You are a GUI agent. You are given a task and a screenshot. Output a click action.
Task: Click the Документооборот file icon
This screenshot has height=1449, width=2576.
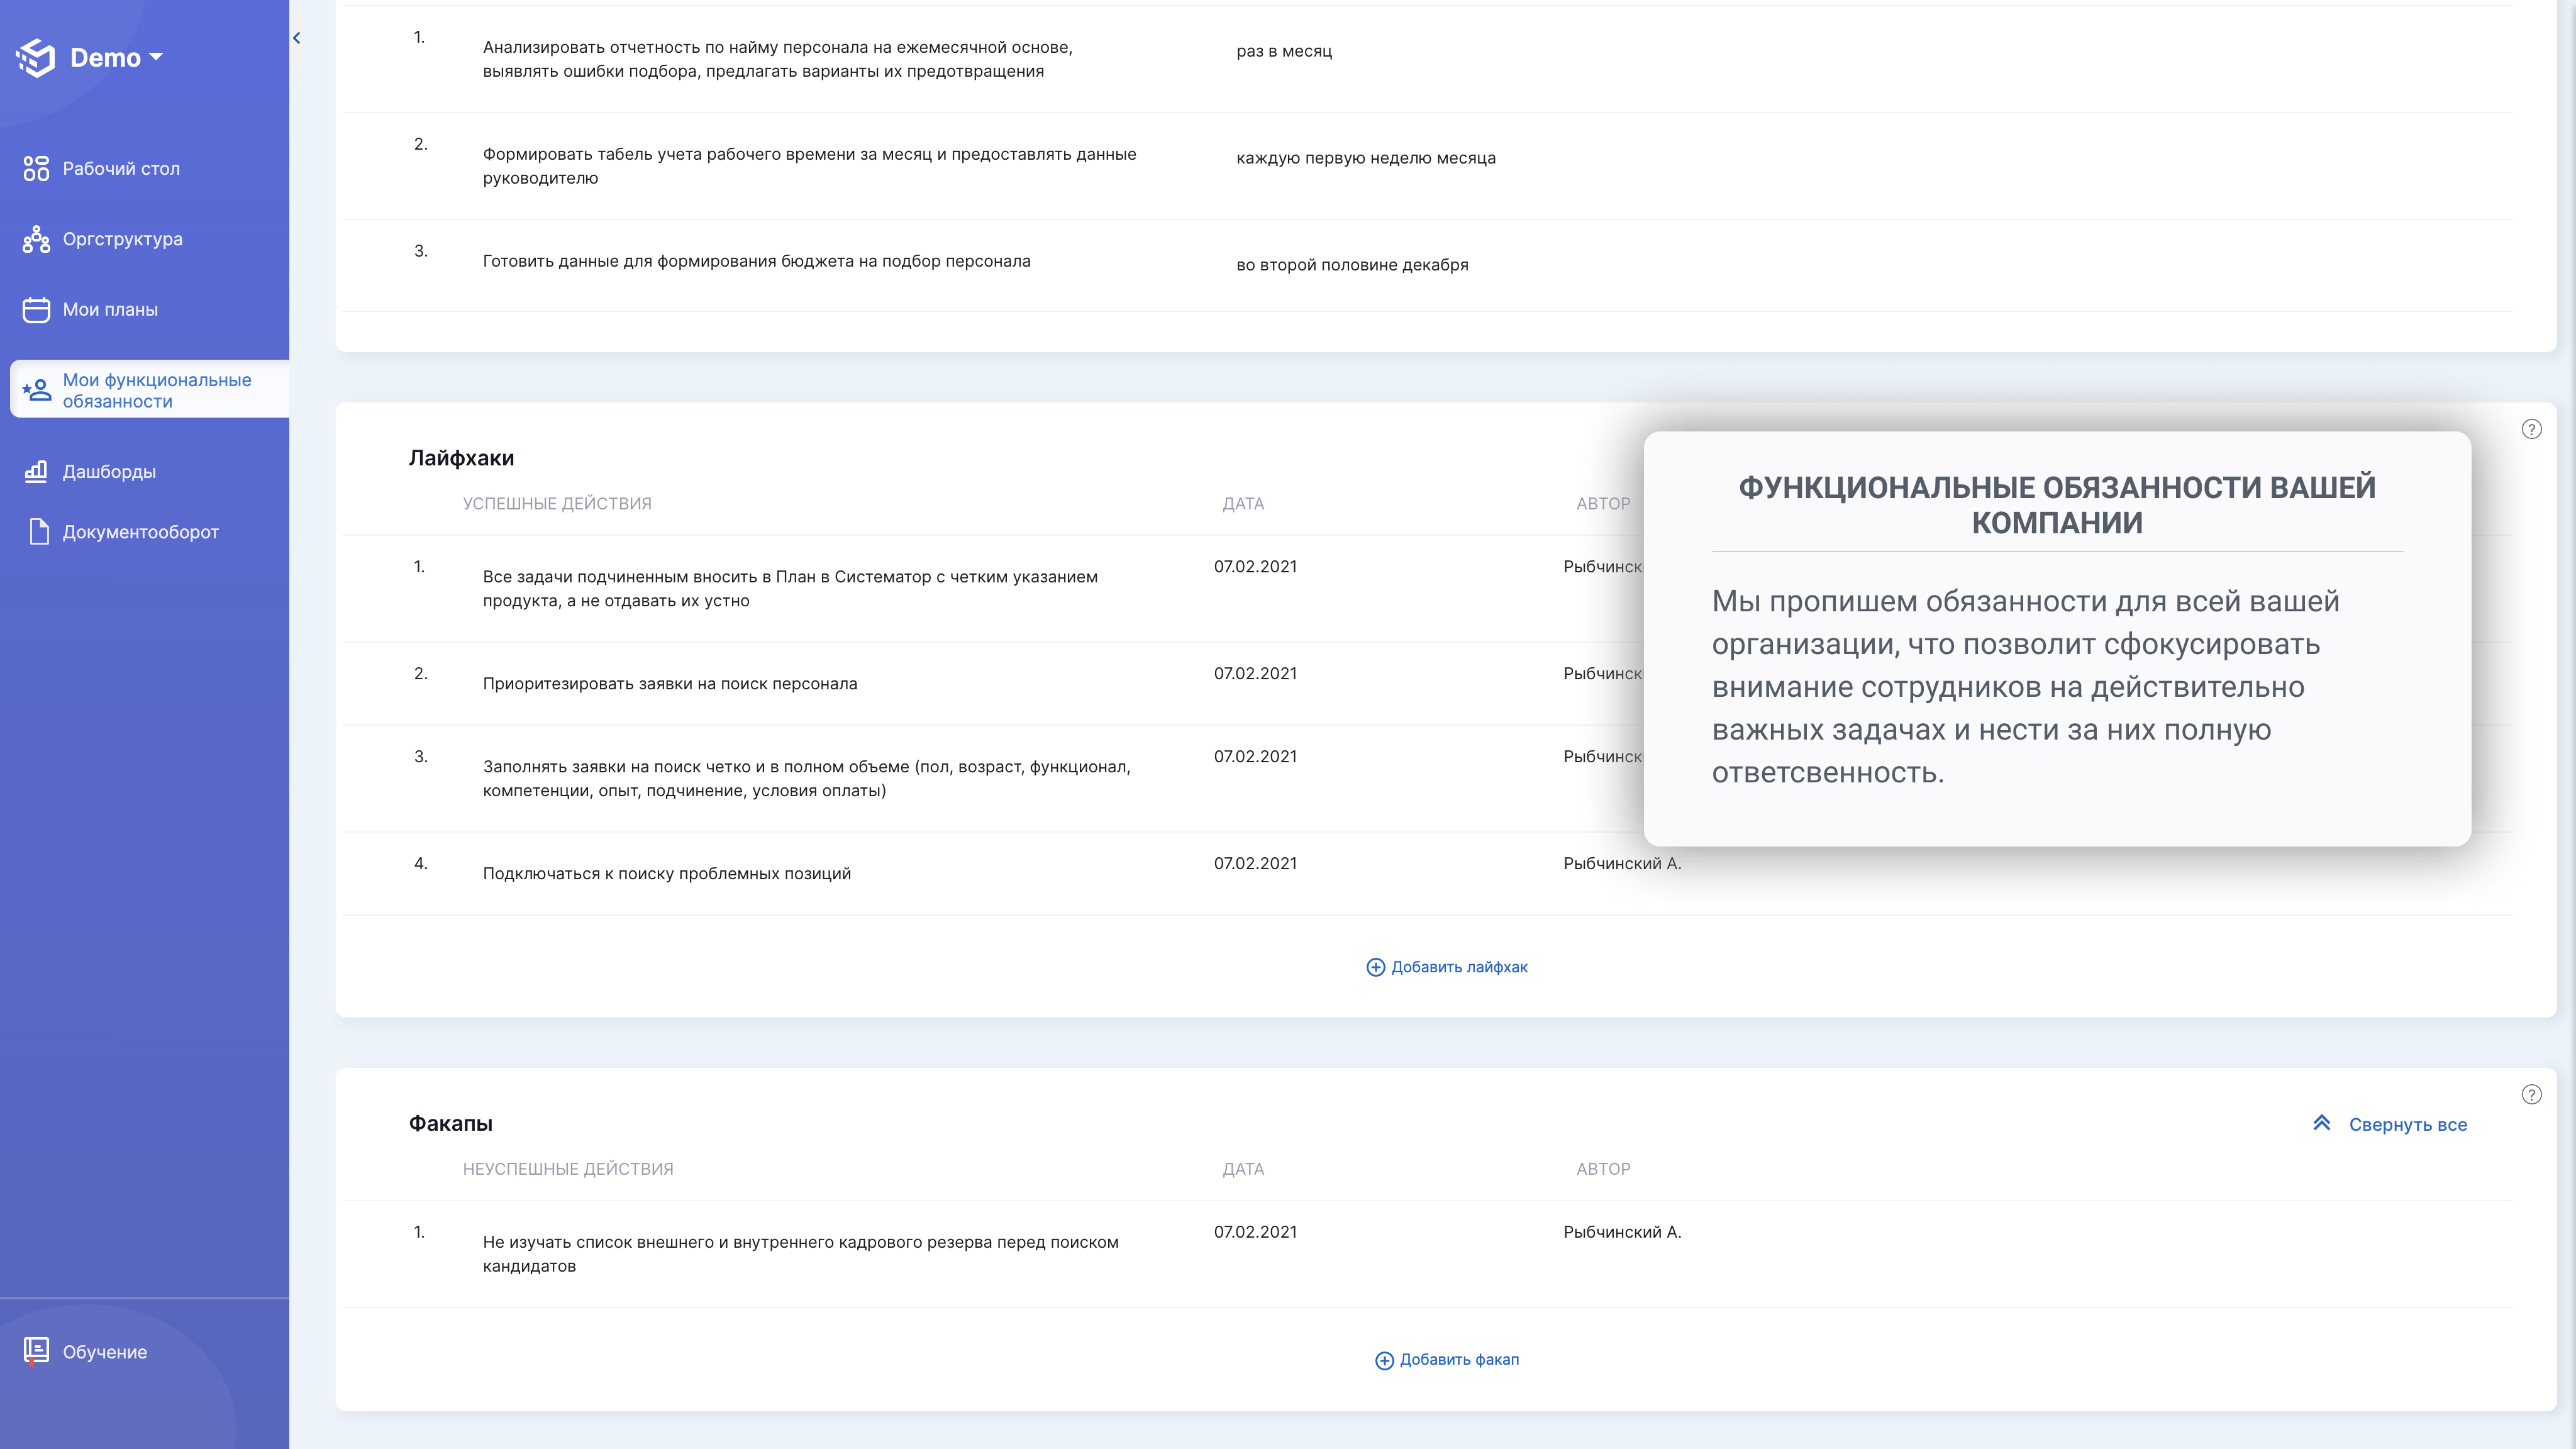click(x=38, y=532)
